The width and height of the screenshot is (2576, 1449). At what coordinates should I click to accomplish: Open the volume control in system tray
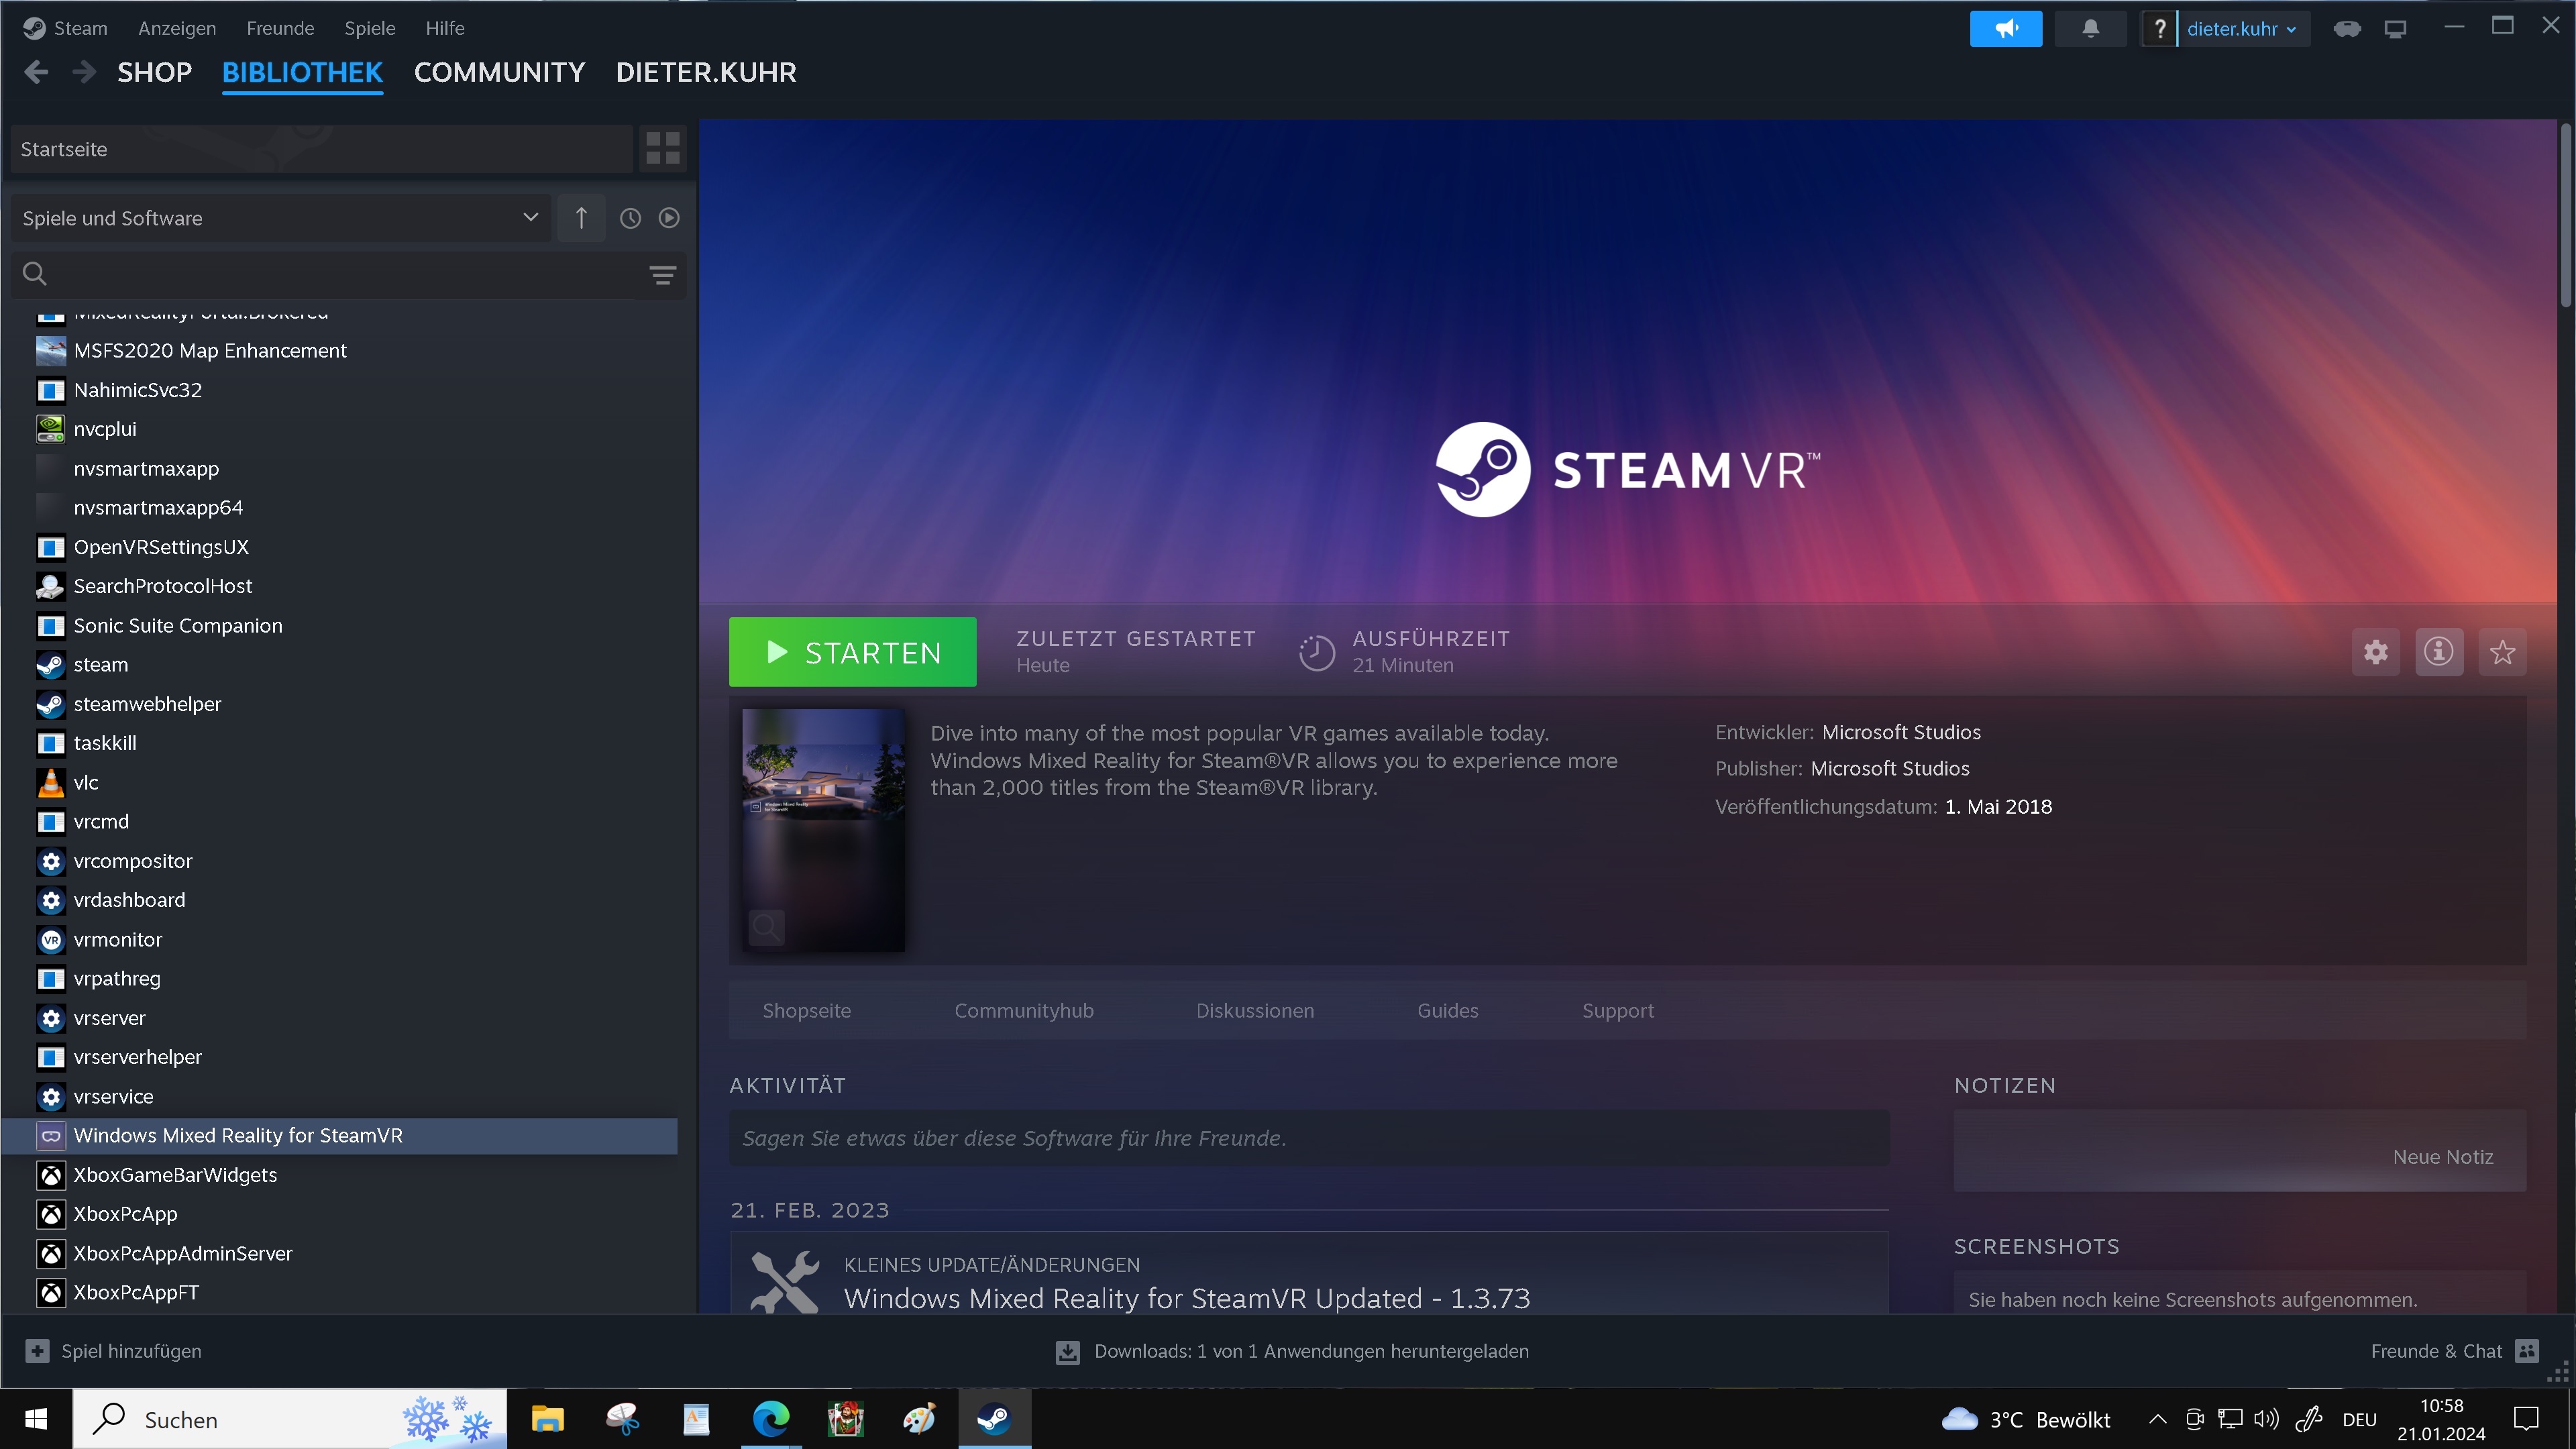click(2266, 1419)
